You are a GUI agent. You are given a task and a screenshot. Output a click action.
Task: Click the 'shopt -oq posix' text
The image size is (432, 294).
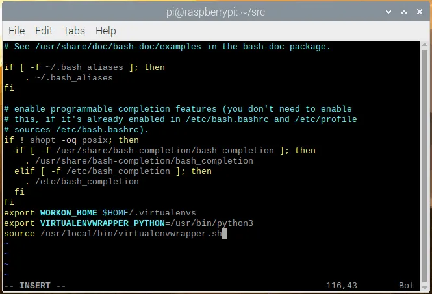pos(69,140)
